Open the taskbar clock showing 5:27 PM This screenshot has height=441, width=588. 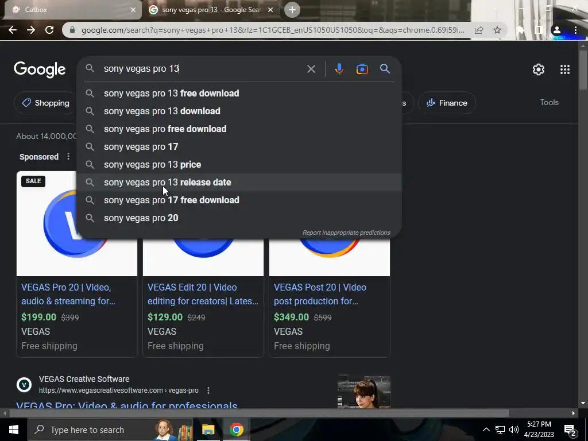point(539,430)
